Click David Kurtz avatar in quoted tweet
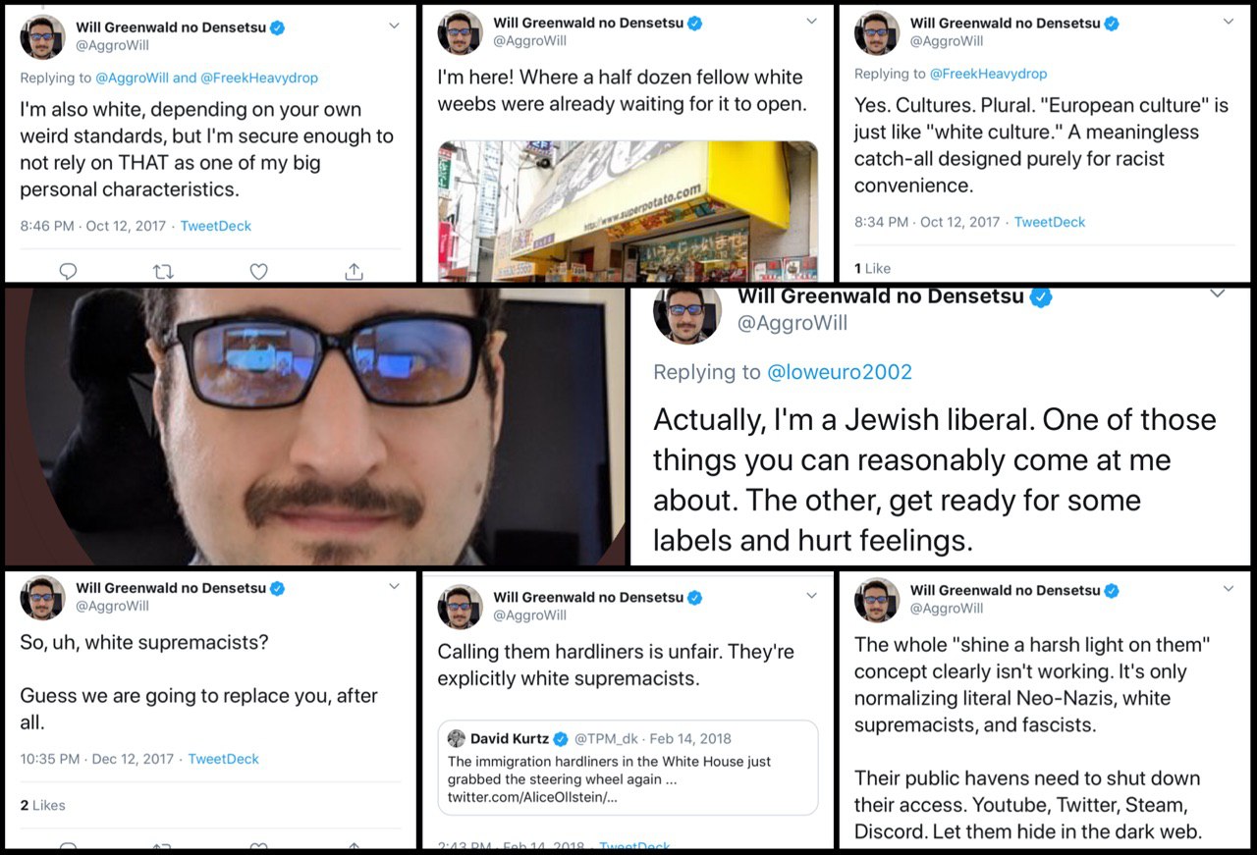Image resolution: width=1257 pixels, height=855 pixels. [x=457, y=738]
